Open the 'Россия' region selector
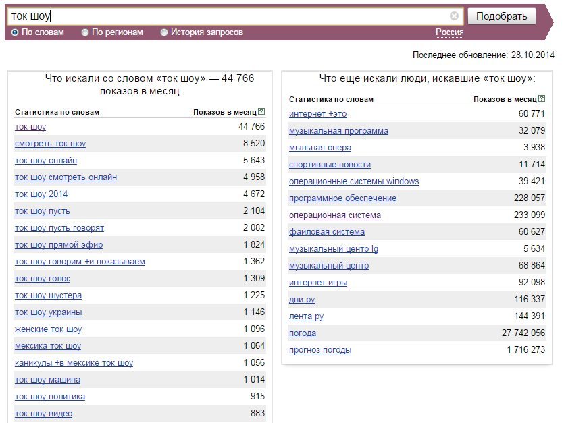The height and width of the screenshot is (423, 564). (x=449, y=32)
